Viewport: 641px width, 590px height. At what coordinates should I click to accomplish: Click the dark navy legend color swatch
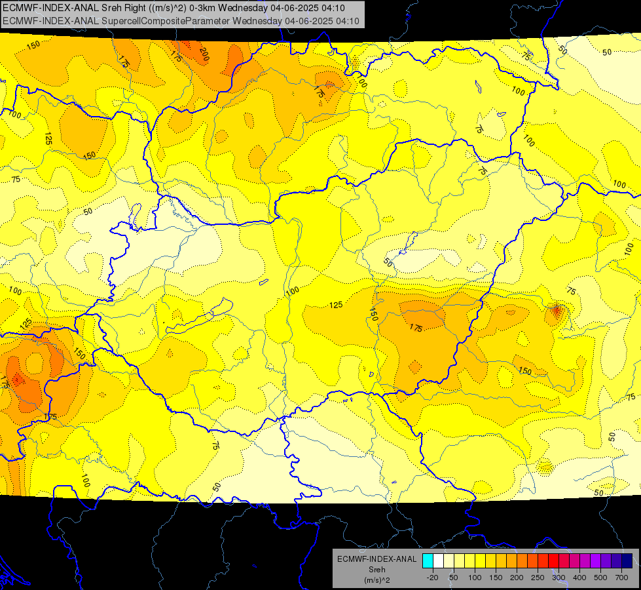[x=627, y=561]
